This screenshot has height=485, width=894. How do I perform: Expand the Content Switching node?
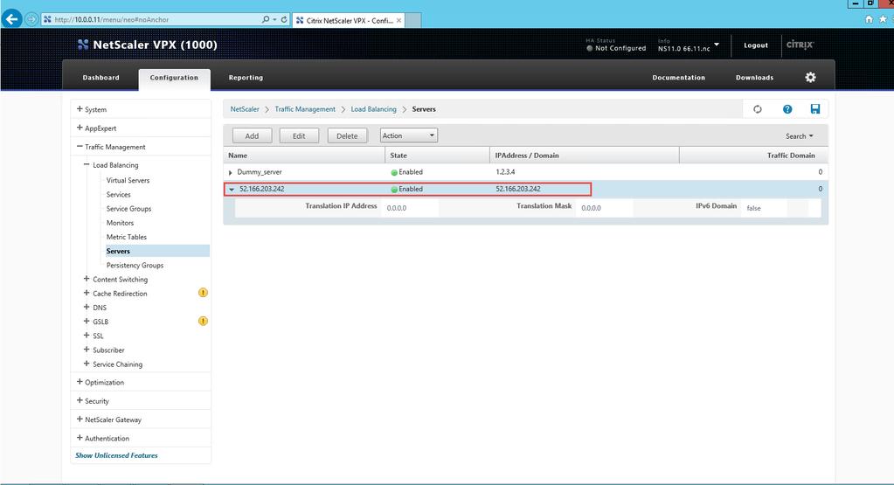pyautogui.click(x=87, y=279)
